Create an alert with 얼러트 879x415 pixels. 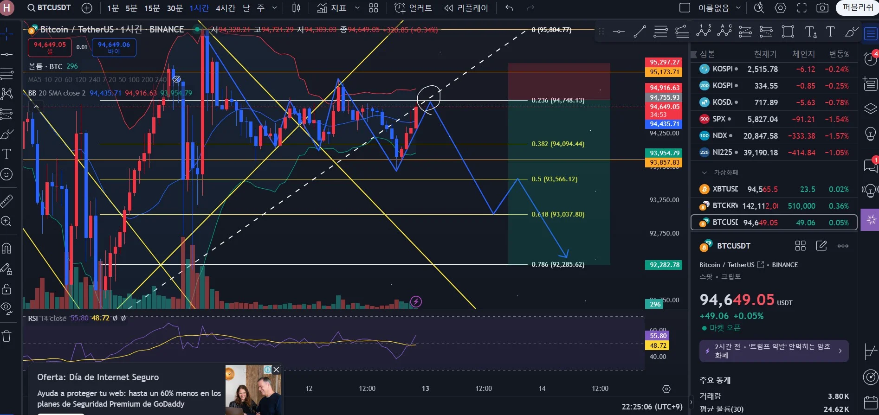tap(413, 8)
